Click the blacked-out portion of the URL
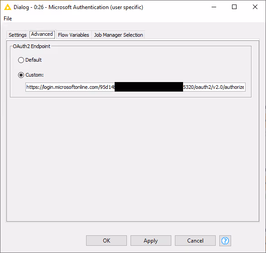266x253 pixels. tap(149, 87)
